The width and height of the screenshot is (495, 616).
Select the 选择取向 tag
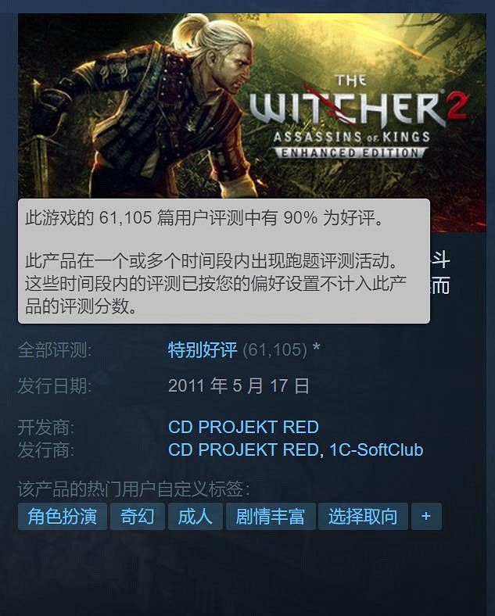click(x=363, y=516)
